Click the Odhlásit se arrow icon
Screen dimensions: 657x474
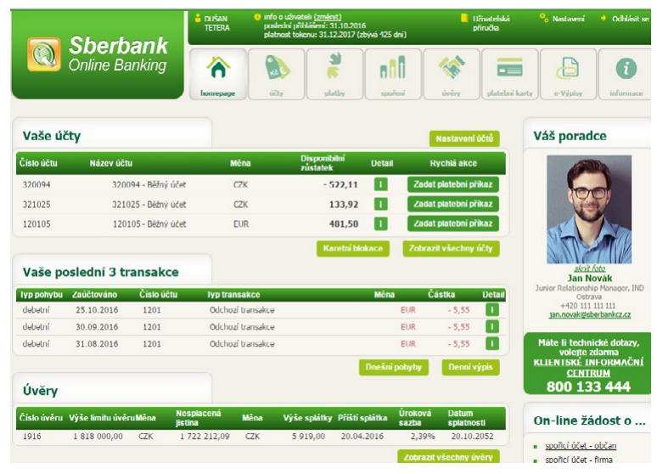point(604,18)
